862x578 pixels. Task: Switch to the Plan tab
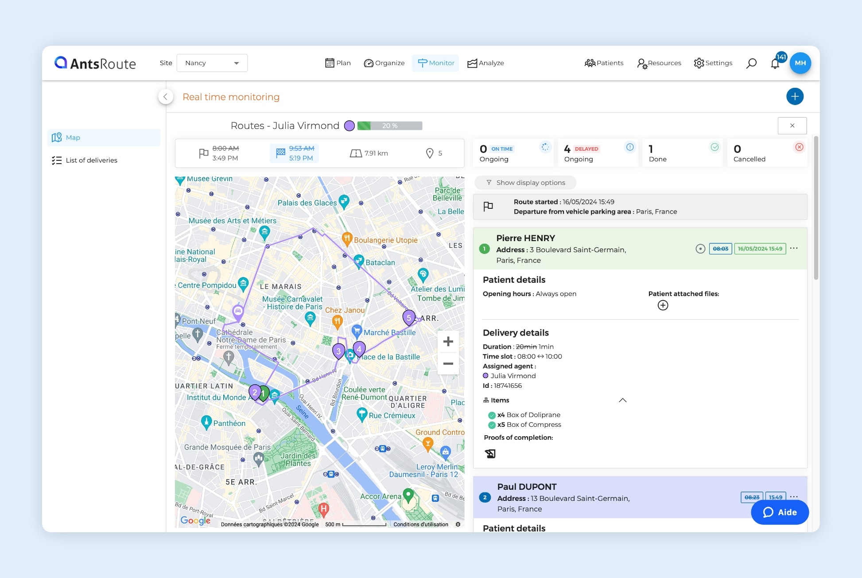[x=338, y=63]
